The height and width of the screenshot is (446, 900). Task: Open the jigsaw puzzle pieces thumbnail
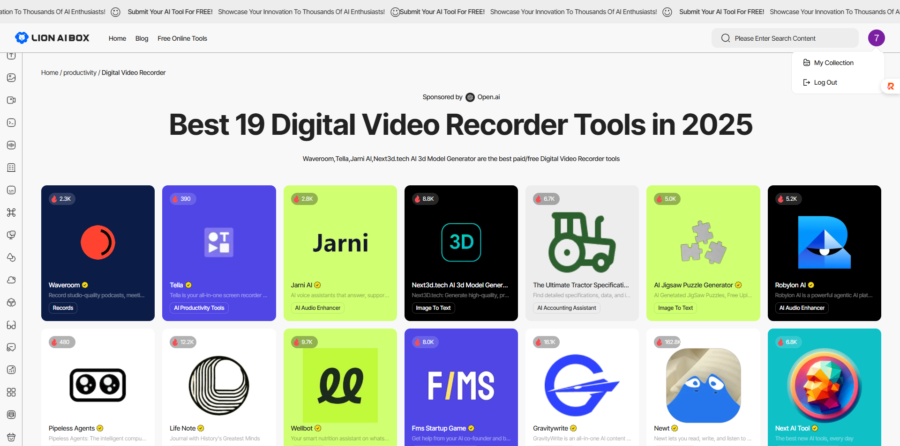tap(703, 242)
